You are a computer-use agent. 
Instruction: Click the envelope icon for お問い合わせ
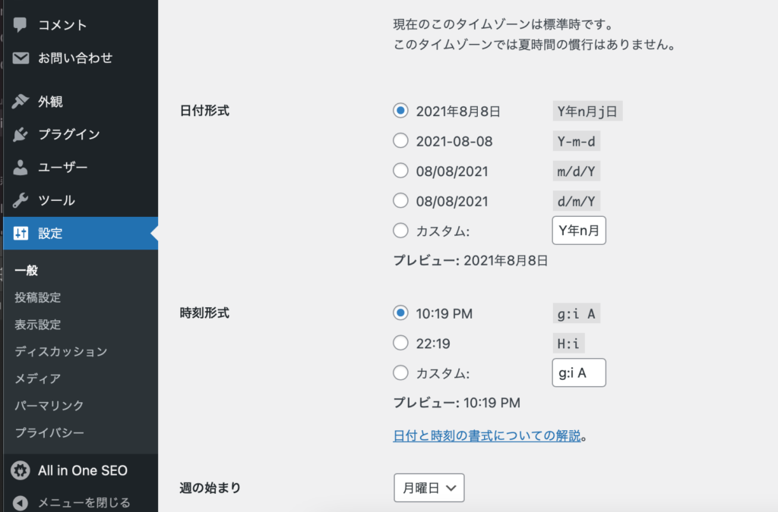coord(21,58)
